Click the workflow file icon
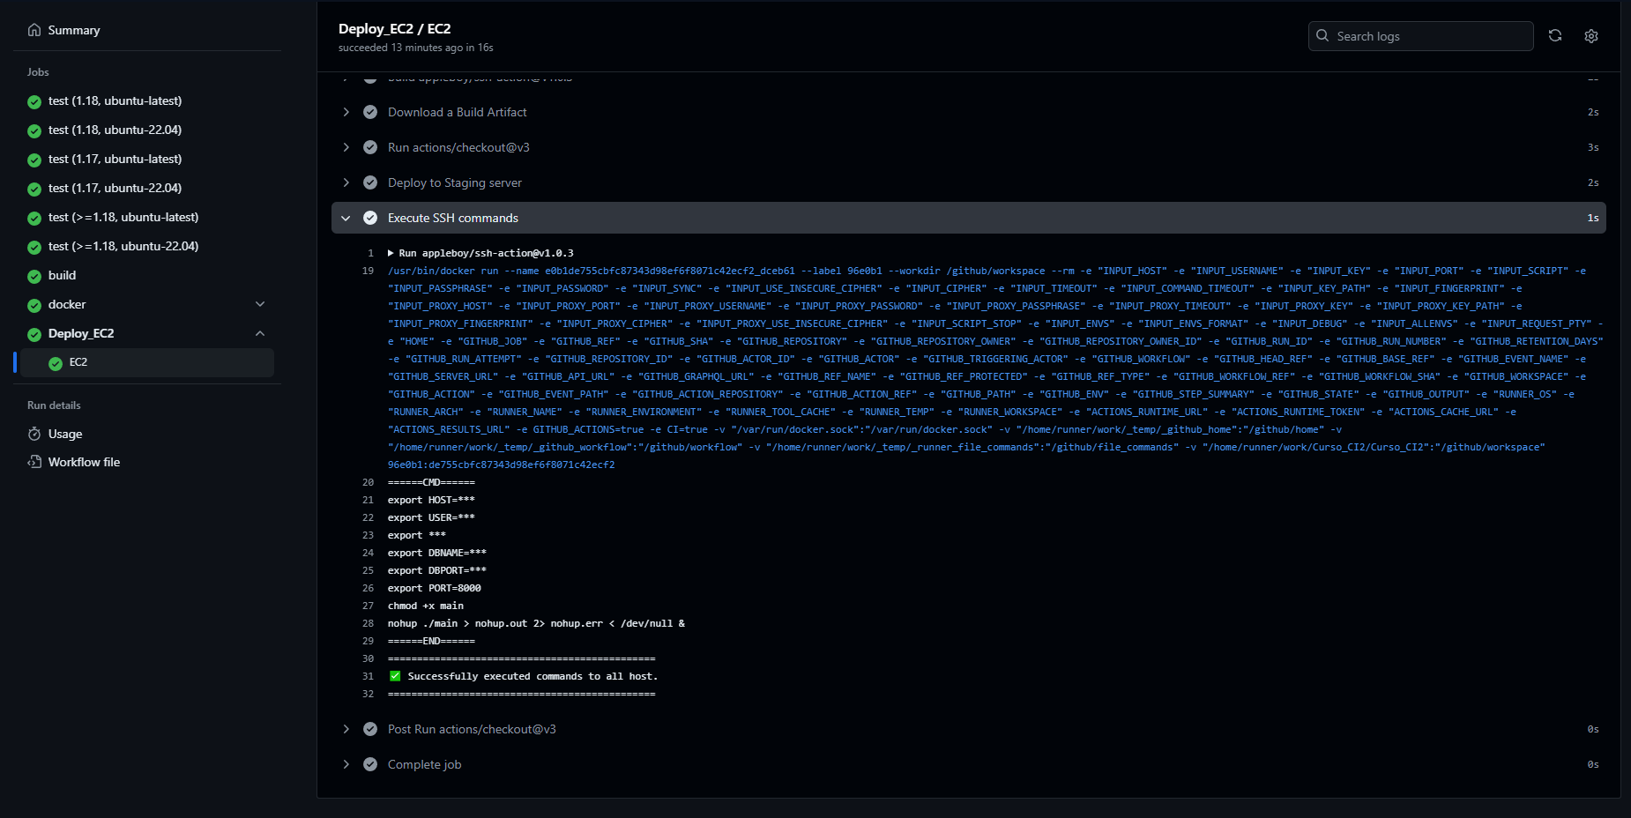This screenshot has height=818, width=1631. pos(34,462)
